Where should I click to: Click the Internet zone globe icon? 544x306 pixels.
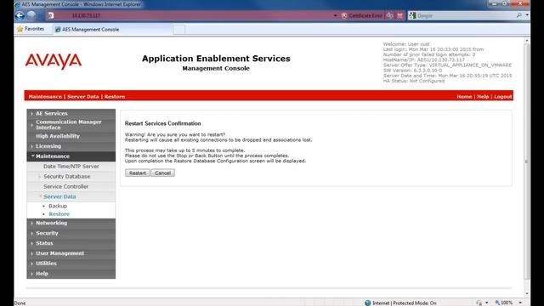click(x=368, y=303)
